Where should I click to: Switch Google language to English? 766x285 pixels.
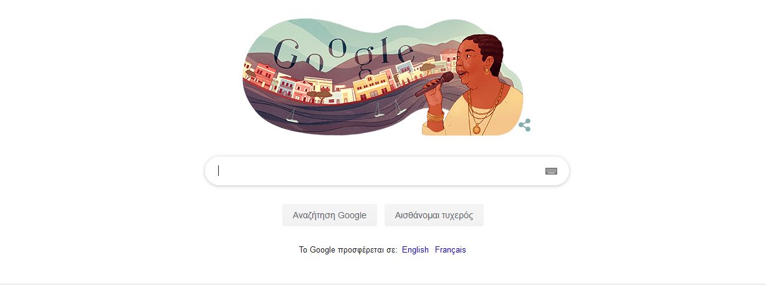[x=415, y=250]
